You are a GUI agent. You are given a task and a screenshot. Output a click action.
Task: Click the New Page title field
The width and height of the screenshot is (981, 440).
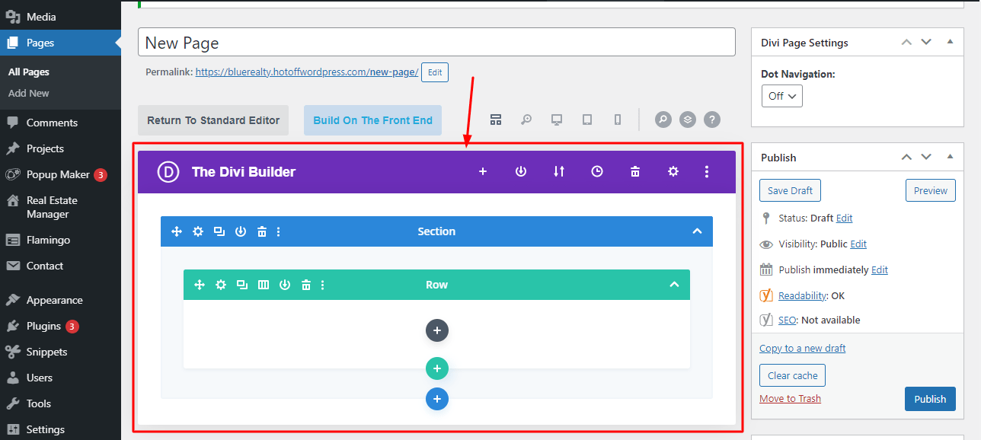pyautogui.click(x=436, y=42)
